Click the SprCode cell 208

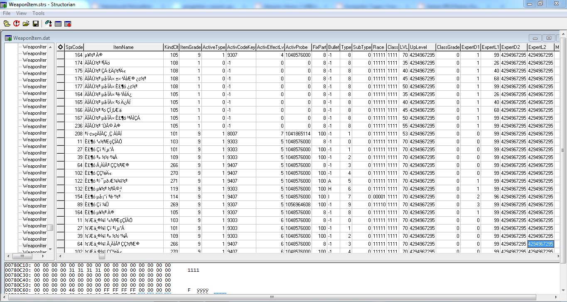(74, 134)
